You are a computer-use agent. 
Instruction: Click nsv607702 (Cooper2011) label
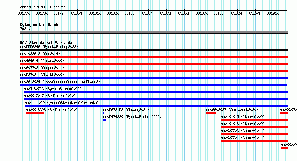pos(42,68)
